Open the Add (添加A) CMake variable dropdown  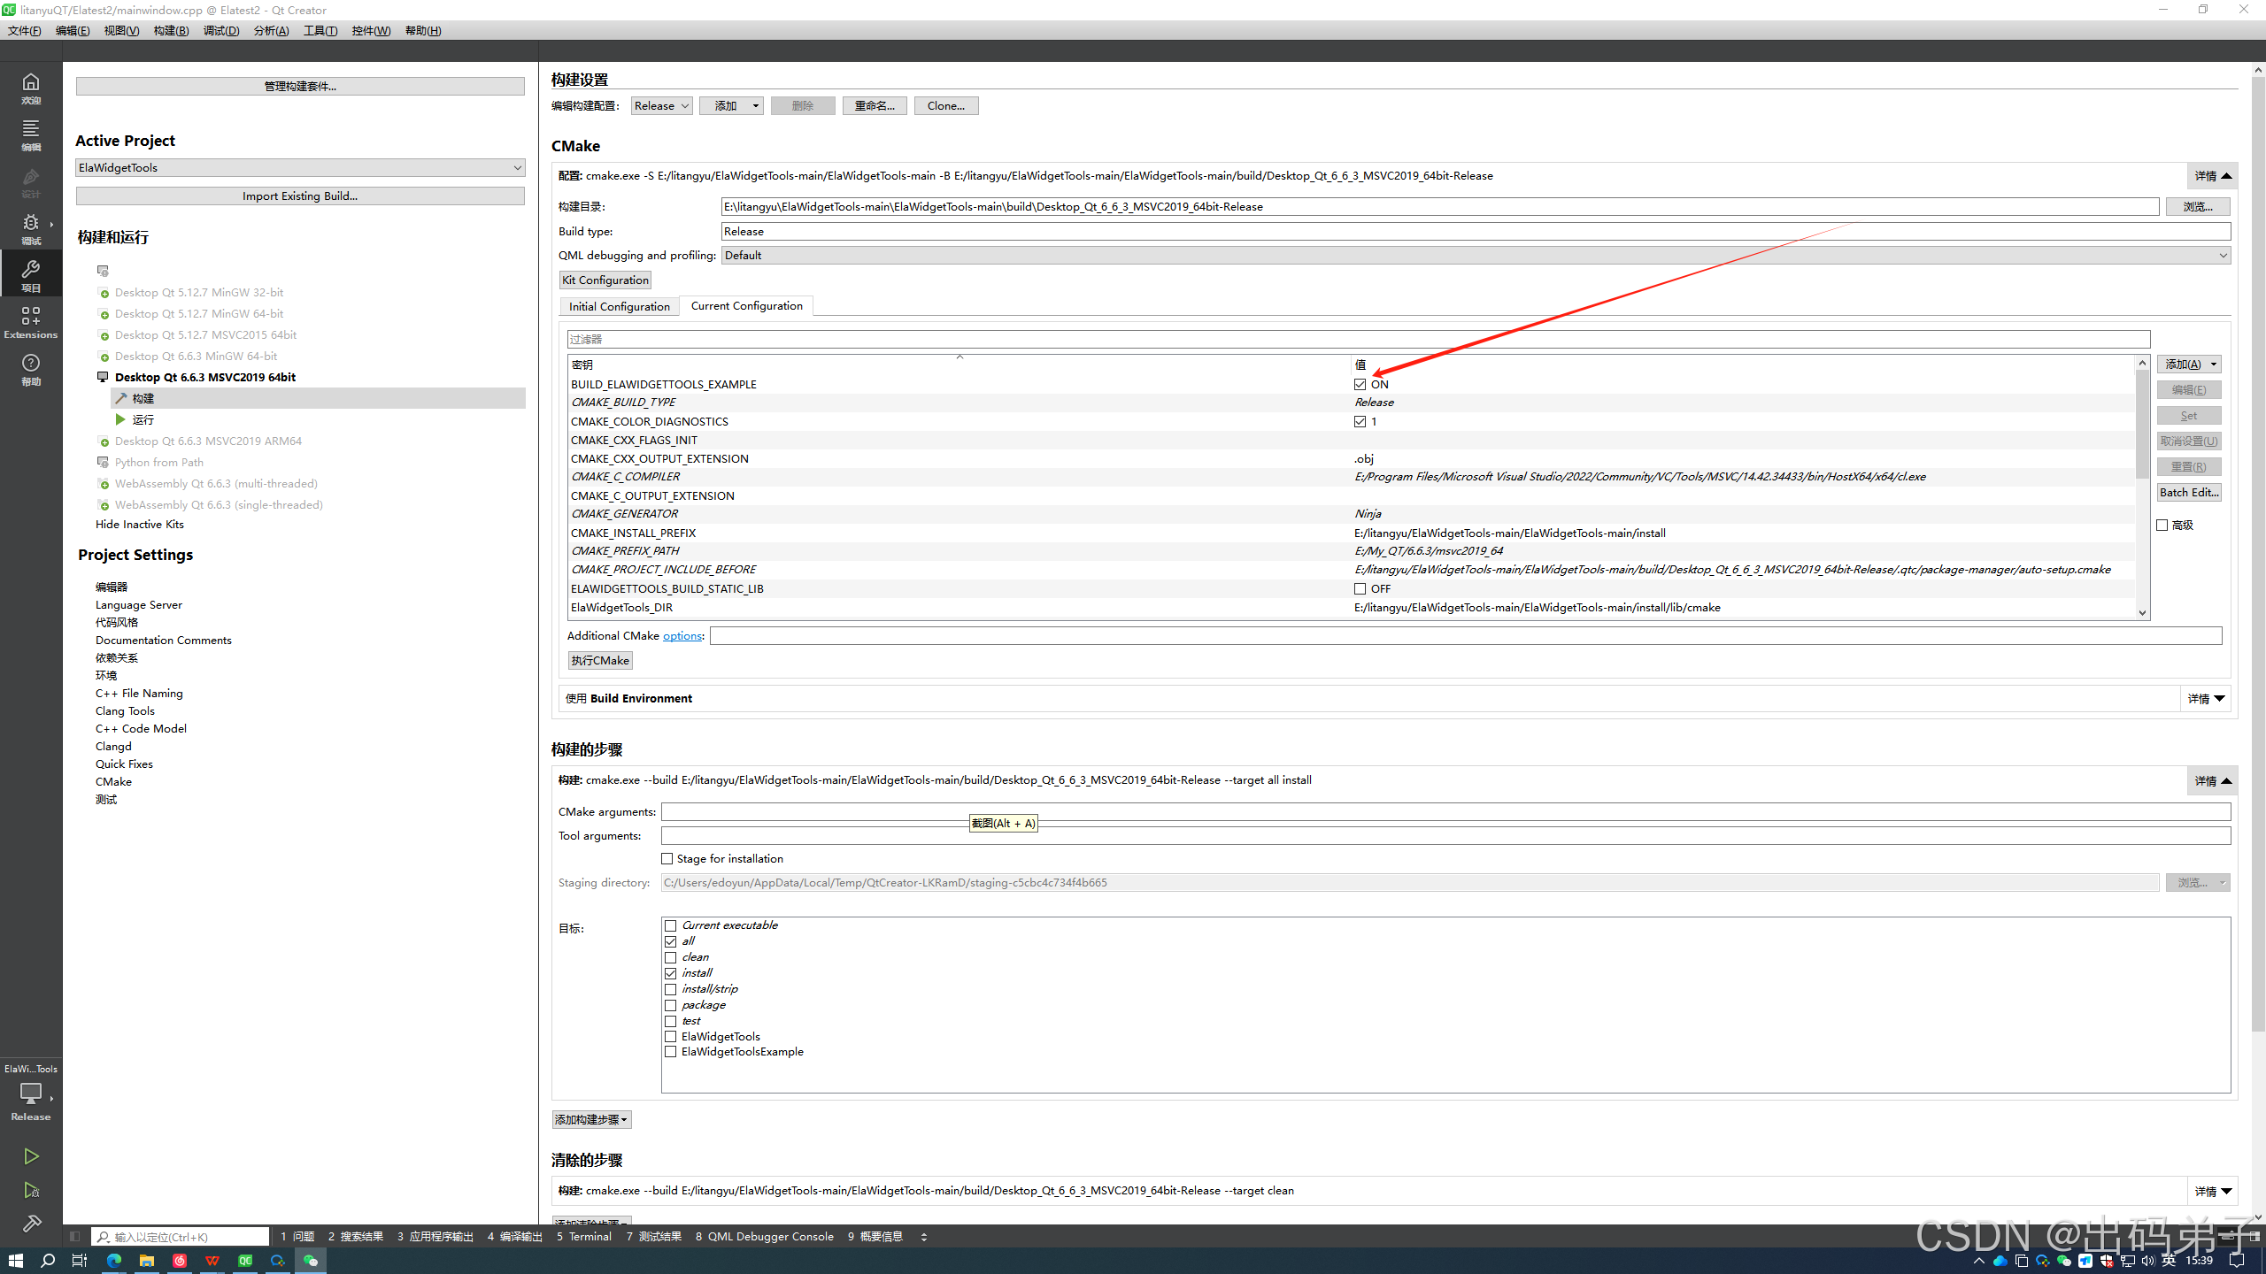[2190, 365]
